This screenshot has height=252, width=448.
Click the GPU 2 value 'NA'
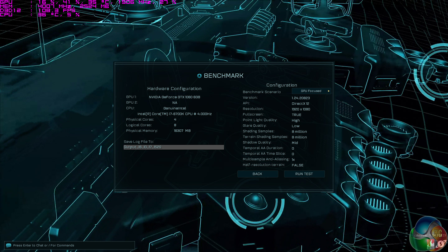(x=175, y=103)
